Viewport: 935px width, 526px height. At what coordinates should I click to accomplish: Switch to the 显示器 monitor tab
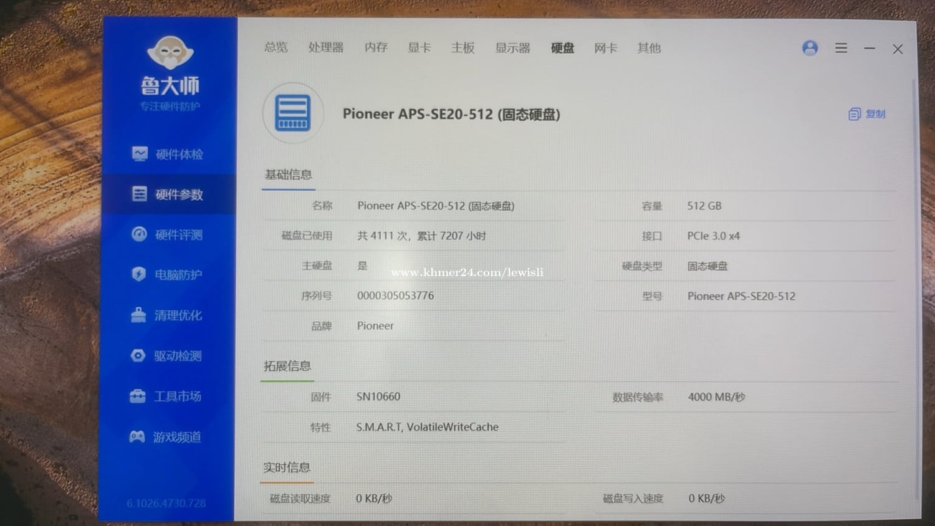coord(512,47)
